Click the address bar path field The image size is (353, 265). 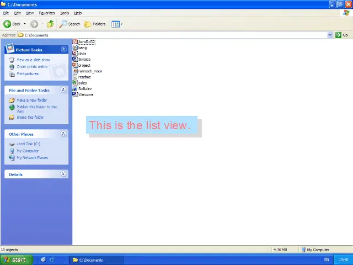pos(165,35)
